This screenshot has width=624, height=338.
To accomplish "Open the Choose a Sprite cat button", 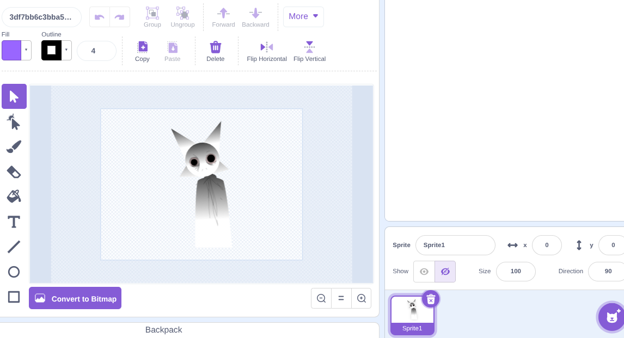I will point(611,317).
